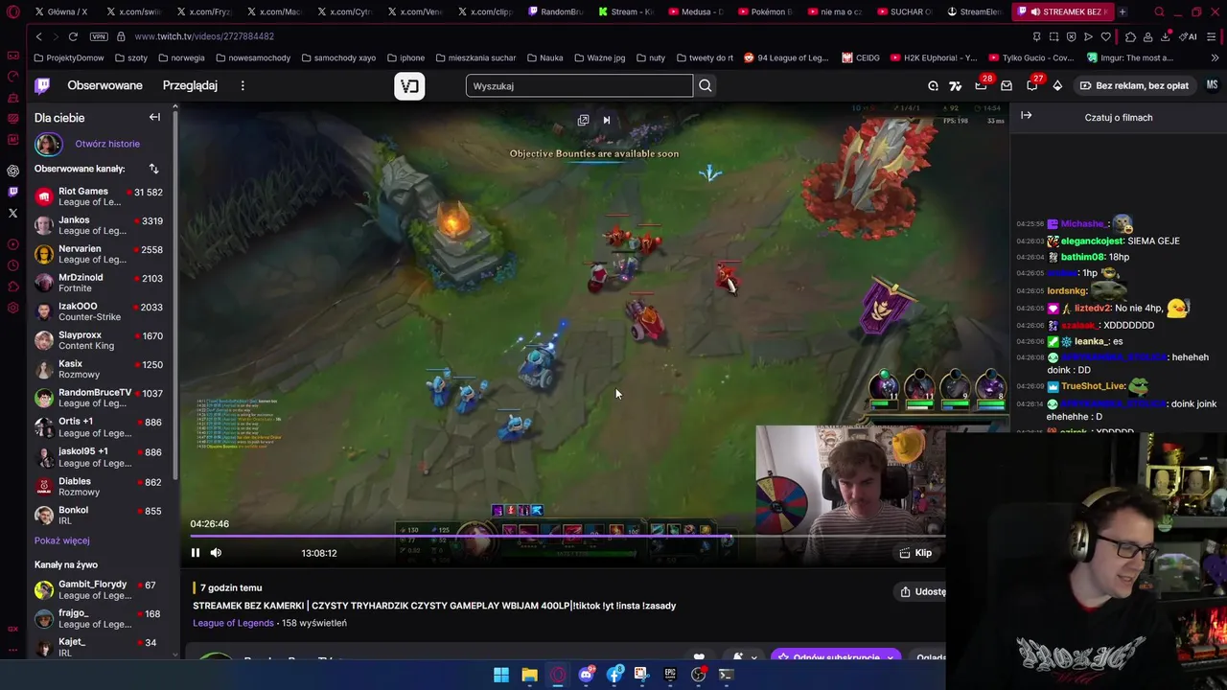The width and height of the screenshot is (1227, 690).
Task: Sort followed channels with the arrows icon
Action: tap(153, 169)
